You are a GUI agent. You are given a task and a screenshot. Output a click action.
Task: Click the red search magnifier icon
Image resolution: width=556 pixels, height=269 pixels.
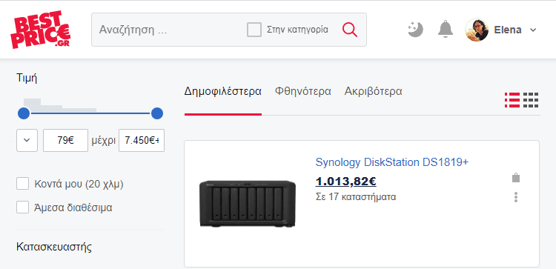tap(350, 30)
